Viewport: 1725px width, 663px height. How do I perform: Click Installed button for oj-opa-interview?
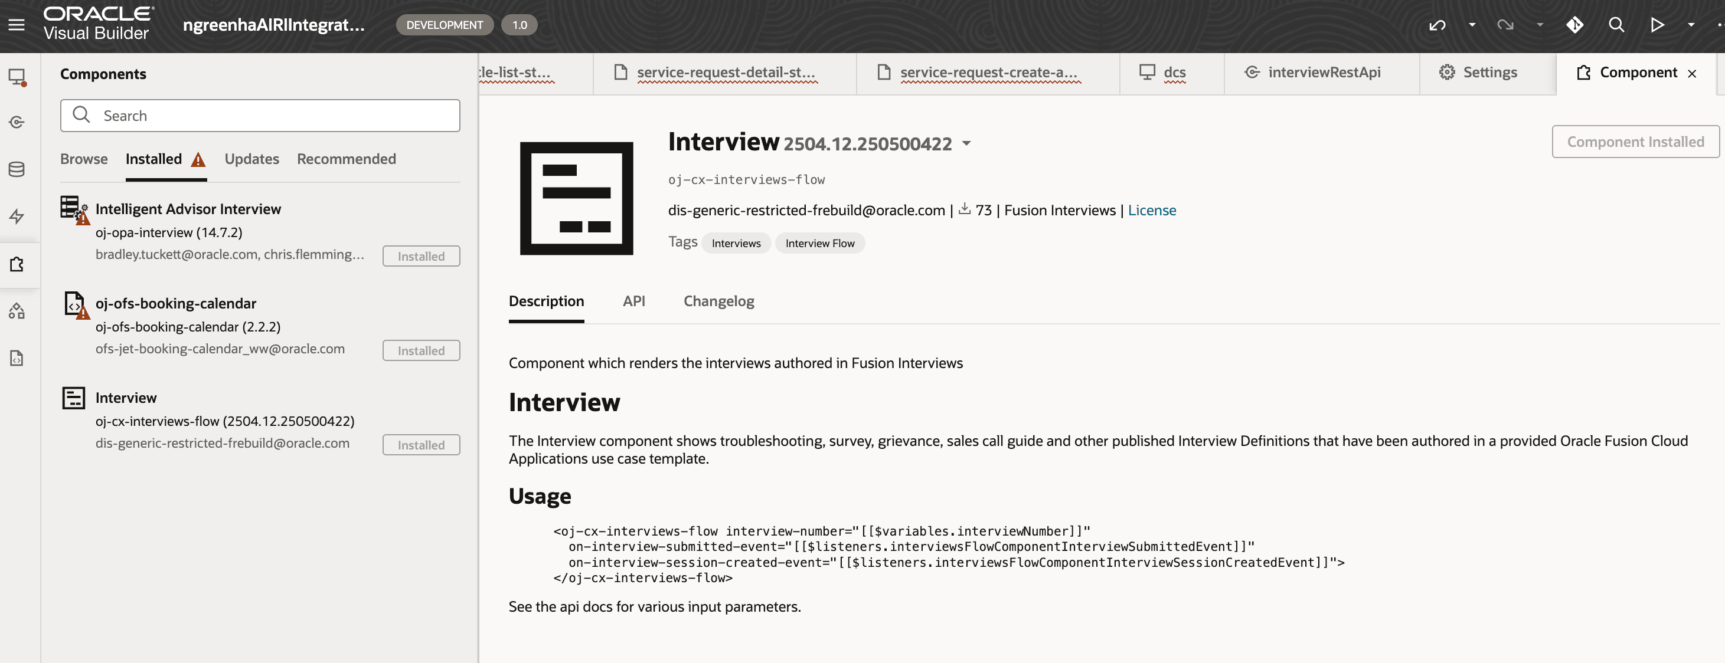pyautogui.click(x=421, y=256)
